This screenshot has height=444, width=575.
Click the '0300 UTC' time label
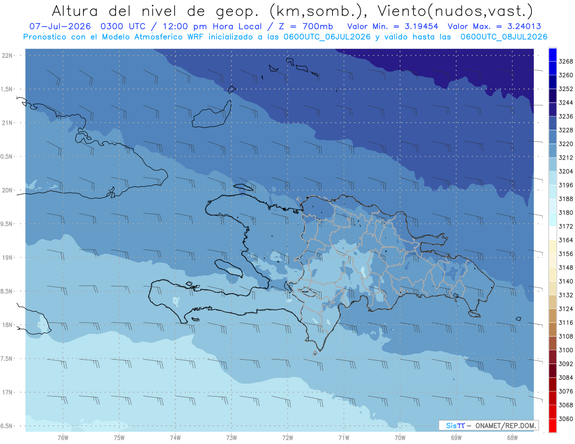[x=123, y=26]
